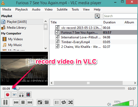The height and width of the screenshot is (107, 138).
Task: Click the VLC cone title bar icon
Action: 3,3
